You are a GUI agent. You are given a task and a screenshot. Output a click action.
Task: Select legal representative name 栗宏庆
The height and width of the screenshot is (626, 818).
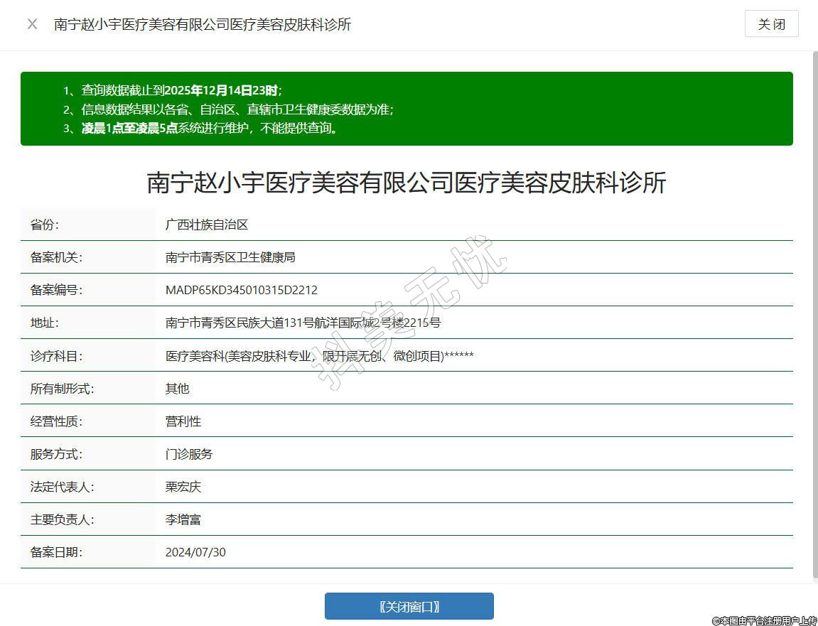[x=183, y=487]
